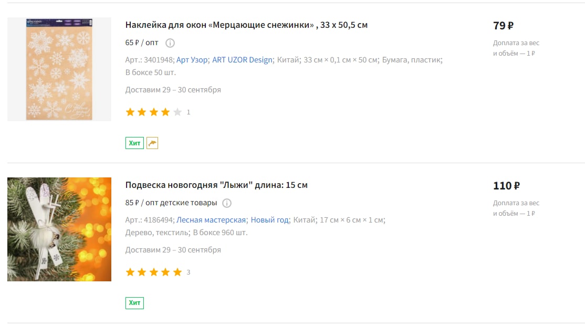Viewport: 585px width, 327px height.
Task: Open Наклейка для окон «Мерцающие снежинки» title
Action: (x=246, y=25)
